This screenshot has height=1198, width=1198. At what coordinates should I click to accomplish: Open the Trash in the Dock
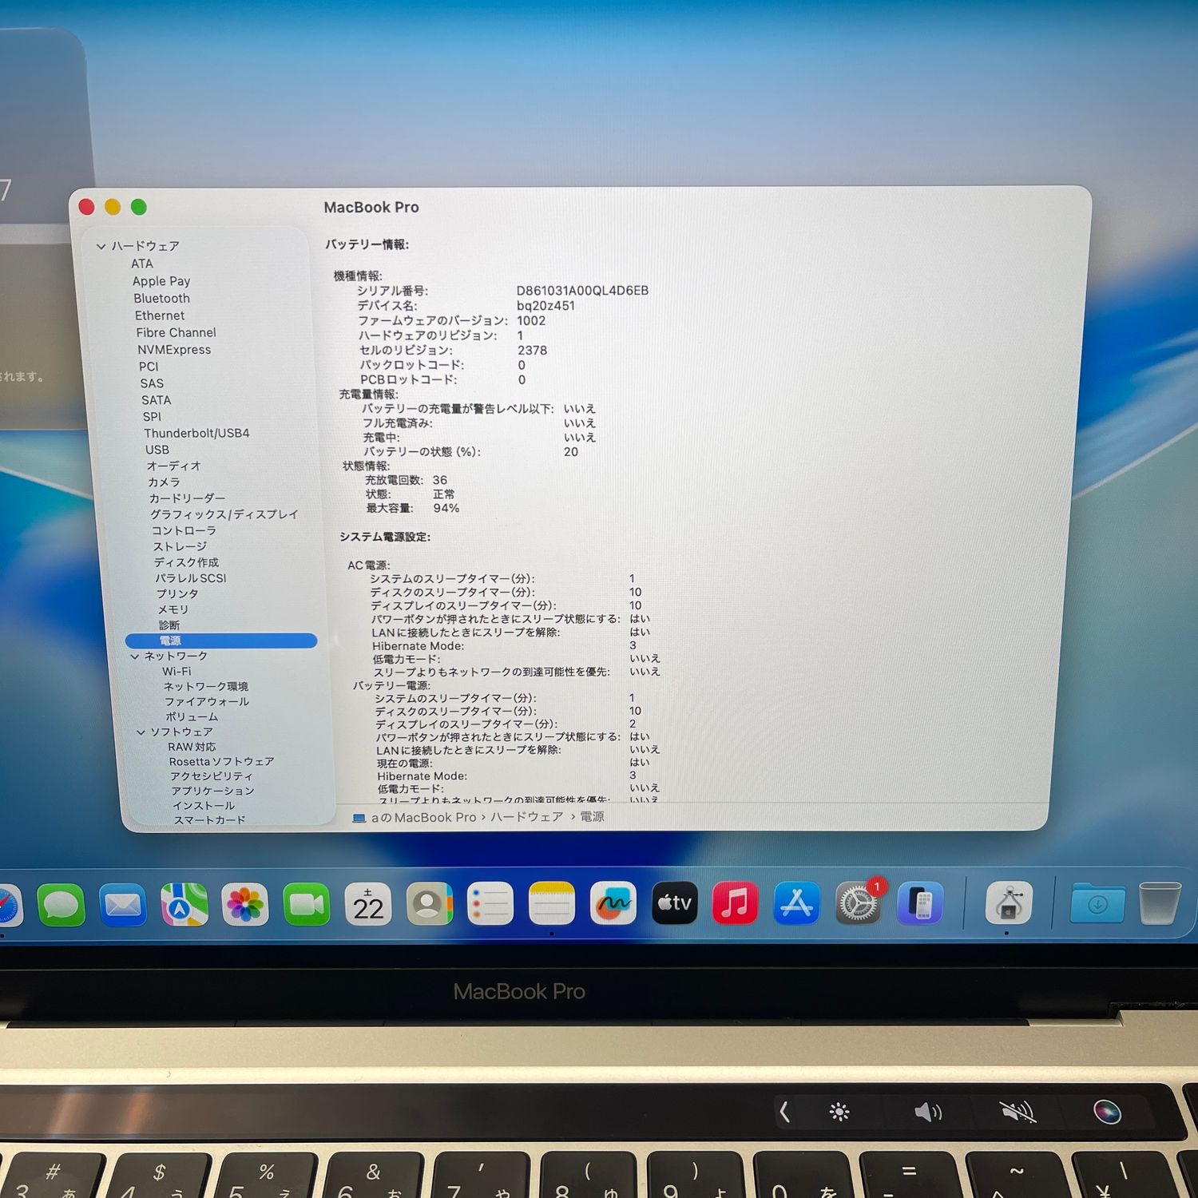point(1160,903)
